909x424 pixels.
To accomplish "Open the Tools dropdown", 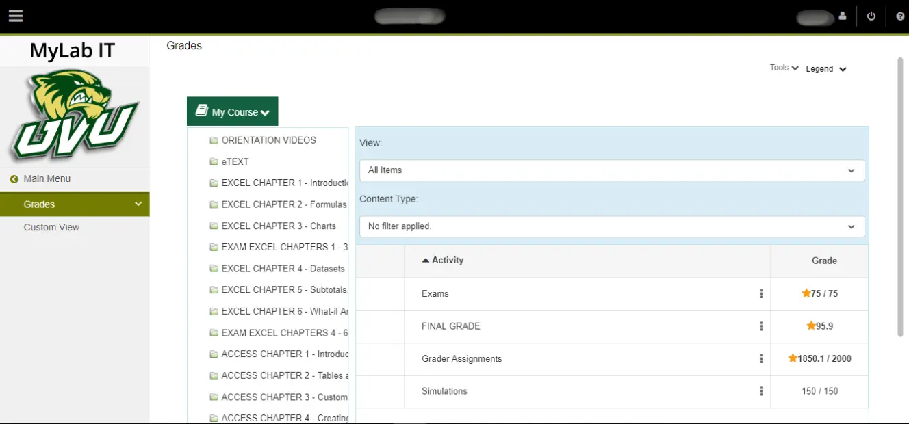I will point(784,68).
